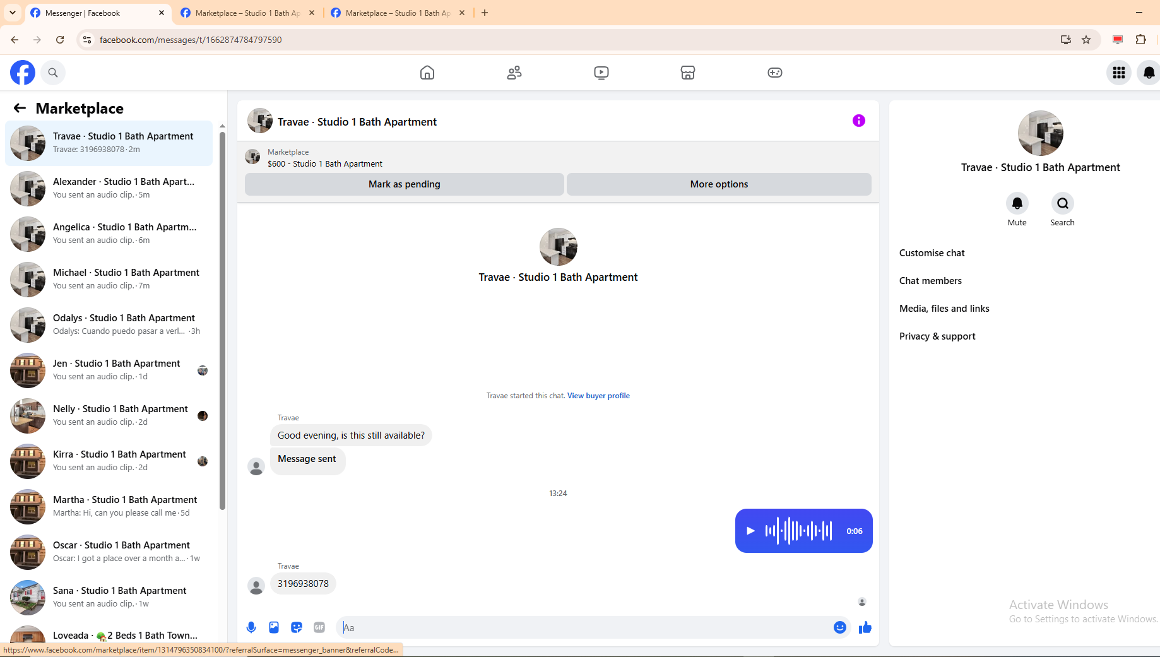Viewport: 1160px width, 657px height.
Task: Open the nine-dot Menu grid icon
Action: tap(1119, 73)
